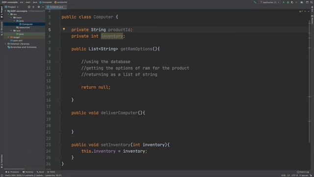Viewport: 314px width, 177px height.
Task: Click OOP-concepts breadcrumb in navigation bar
Action: (x=10, y=2)
